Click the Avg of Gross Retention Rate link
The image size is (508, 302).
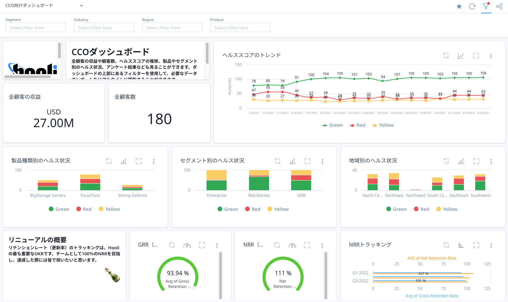[x=432, y=296]
